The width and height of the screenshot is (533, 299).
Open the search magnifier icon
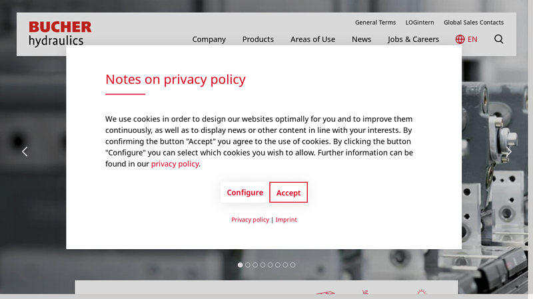pos(498,39)
